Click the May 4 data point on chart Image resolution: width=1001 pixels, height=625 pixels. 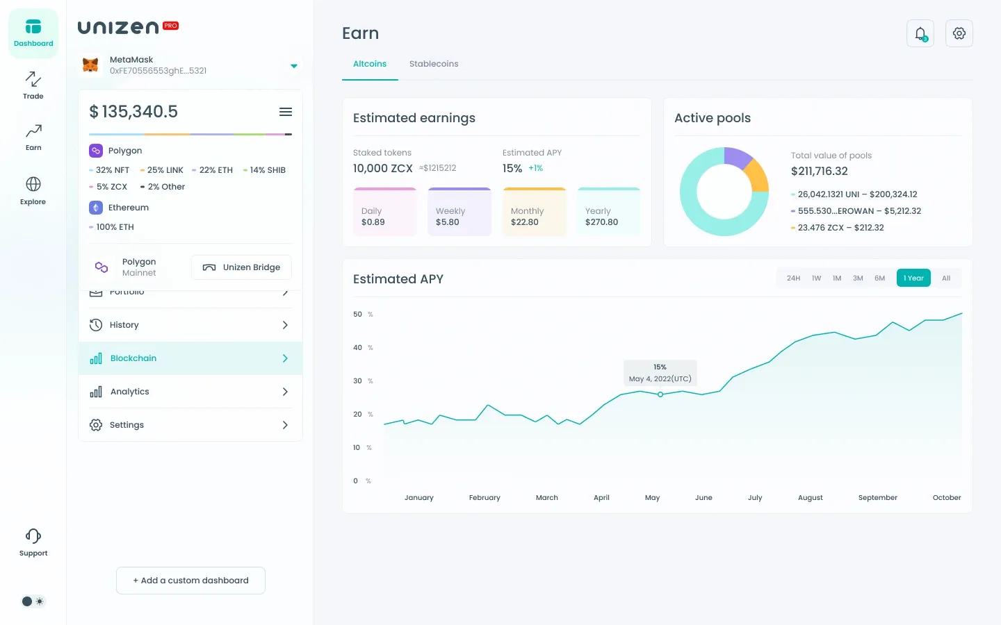coord(660,394)
